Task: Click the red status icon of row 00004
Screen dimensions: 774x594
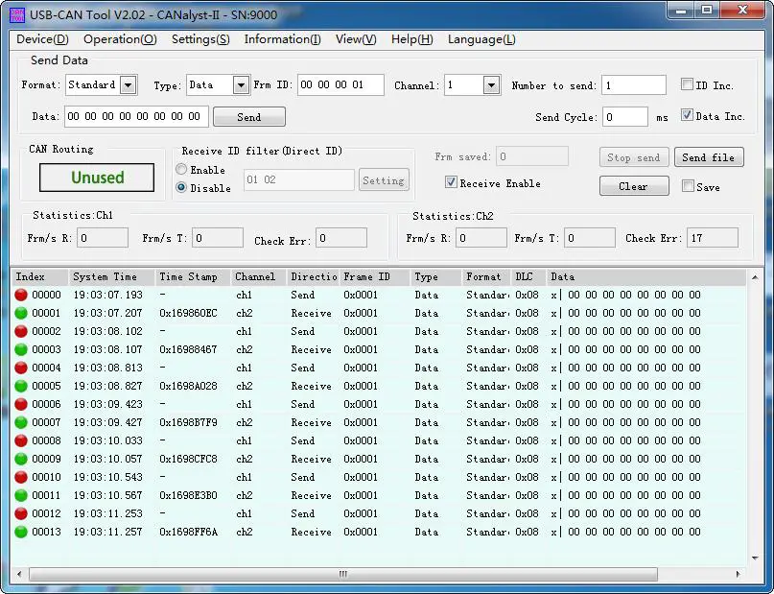Action: click(21, 368)
